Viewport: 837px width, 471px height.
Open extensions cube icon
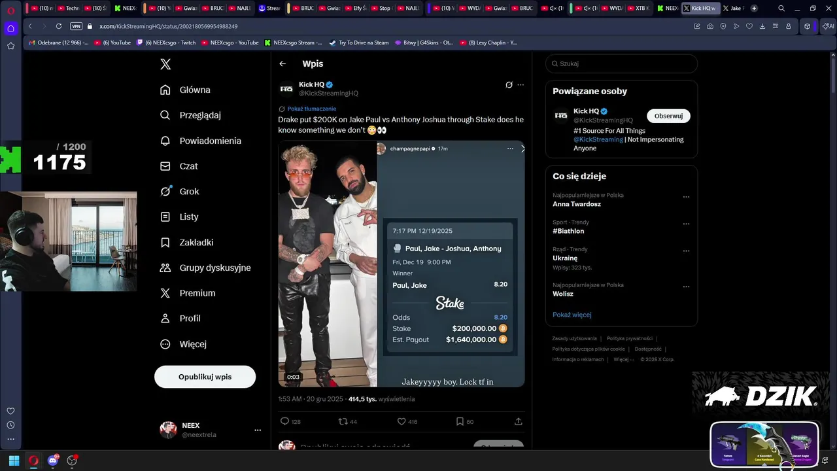tap(808, 26)
